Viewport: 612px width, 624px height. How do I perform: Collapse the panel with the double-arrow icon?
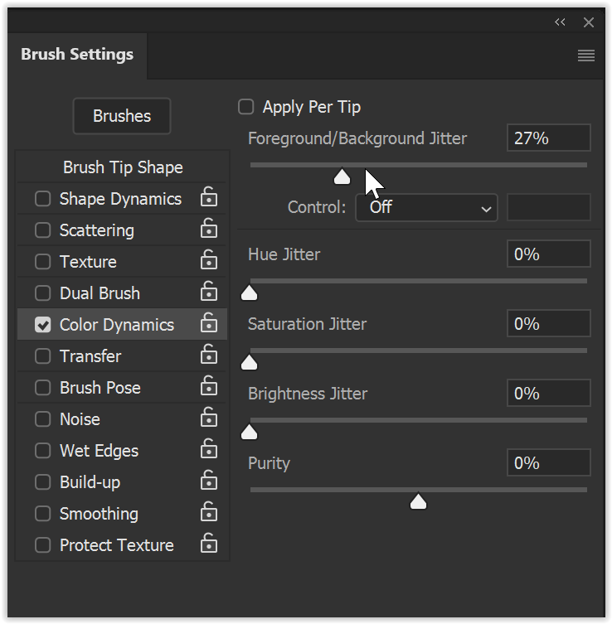(561, 22)
